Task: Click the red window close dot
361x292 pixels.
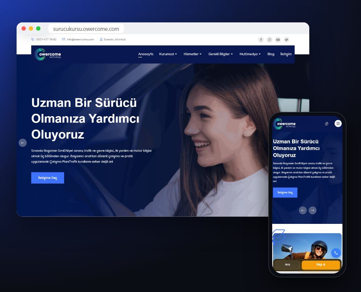Action: pos(24,29)
